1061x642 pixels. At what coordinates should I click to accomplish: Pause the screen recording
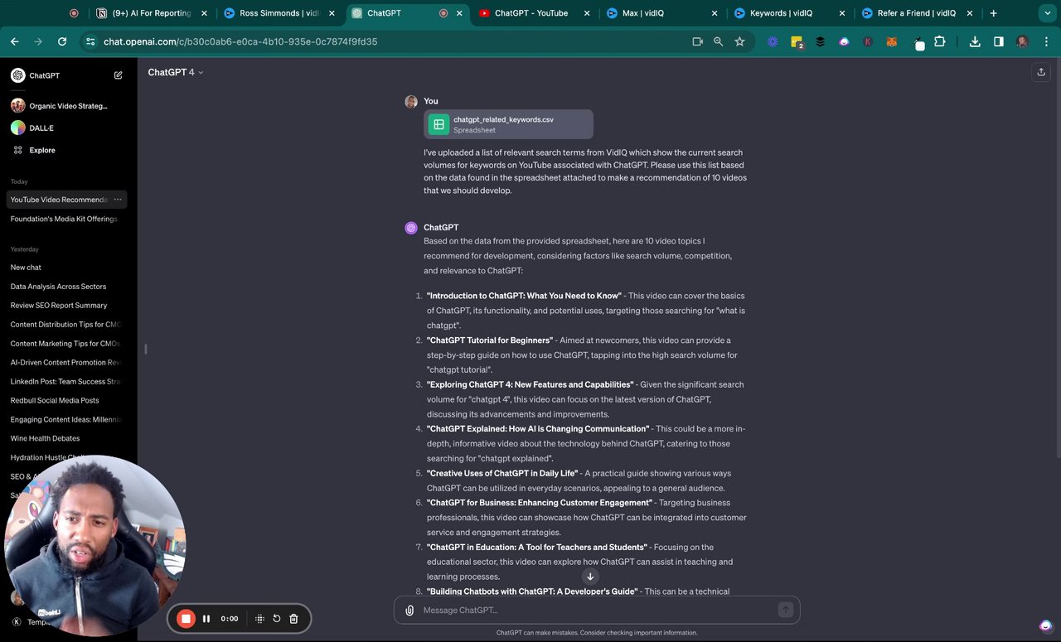pyautogui.click(x=206, y=619)
